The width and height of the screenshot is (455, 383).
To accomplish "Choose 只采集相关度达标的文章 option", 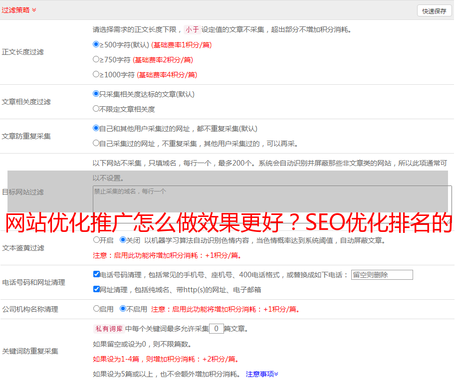I will pyautogui.click(x=96, y=94).
